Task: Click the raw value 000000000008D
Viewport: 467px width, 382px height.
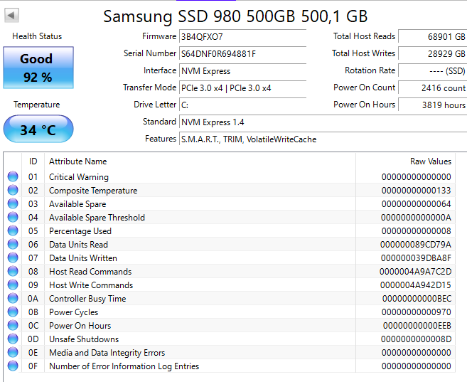Action: tap(416, 339)
